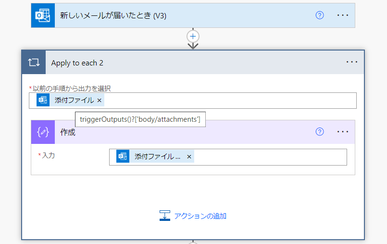The width and height of the screenshot is (387, 244).
Task: Open help for the 作成 action
Action: pos(320,132)
